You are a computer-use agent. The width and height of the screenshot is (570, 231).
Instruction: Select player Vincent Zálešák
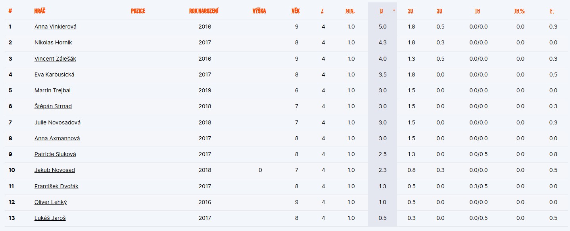[55, 59]
